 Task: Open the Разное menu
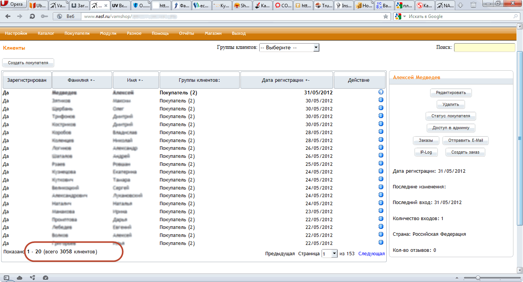point(134,33)
